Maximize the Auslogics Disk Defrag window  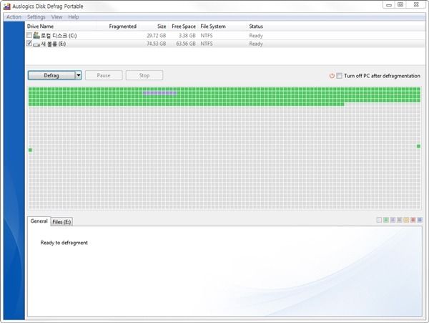point(400,5)
